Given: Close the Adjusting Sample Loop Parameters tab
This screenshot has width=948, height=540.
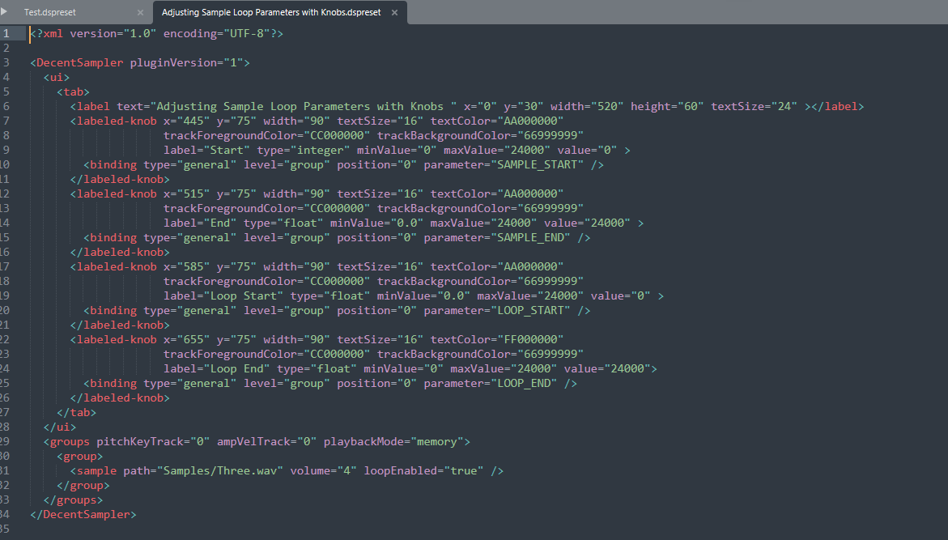Looking at the screenshot, I should 394,12.
